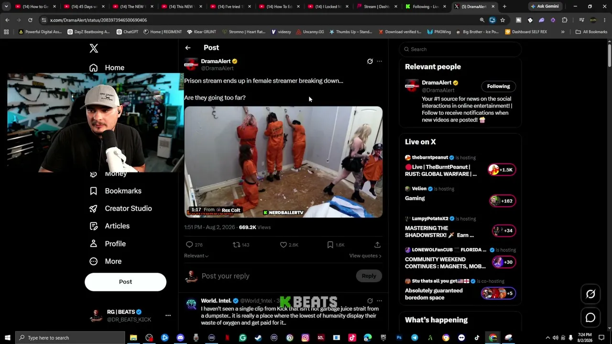Open Bookmarks in the sidebar
This screenshot has height=344, width=612.
(x=116, y=191)
